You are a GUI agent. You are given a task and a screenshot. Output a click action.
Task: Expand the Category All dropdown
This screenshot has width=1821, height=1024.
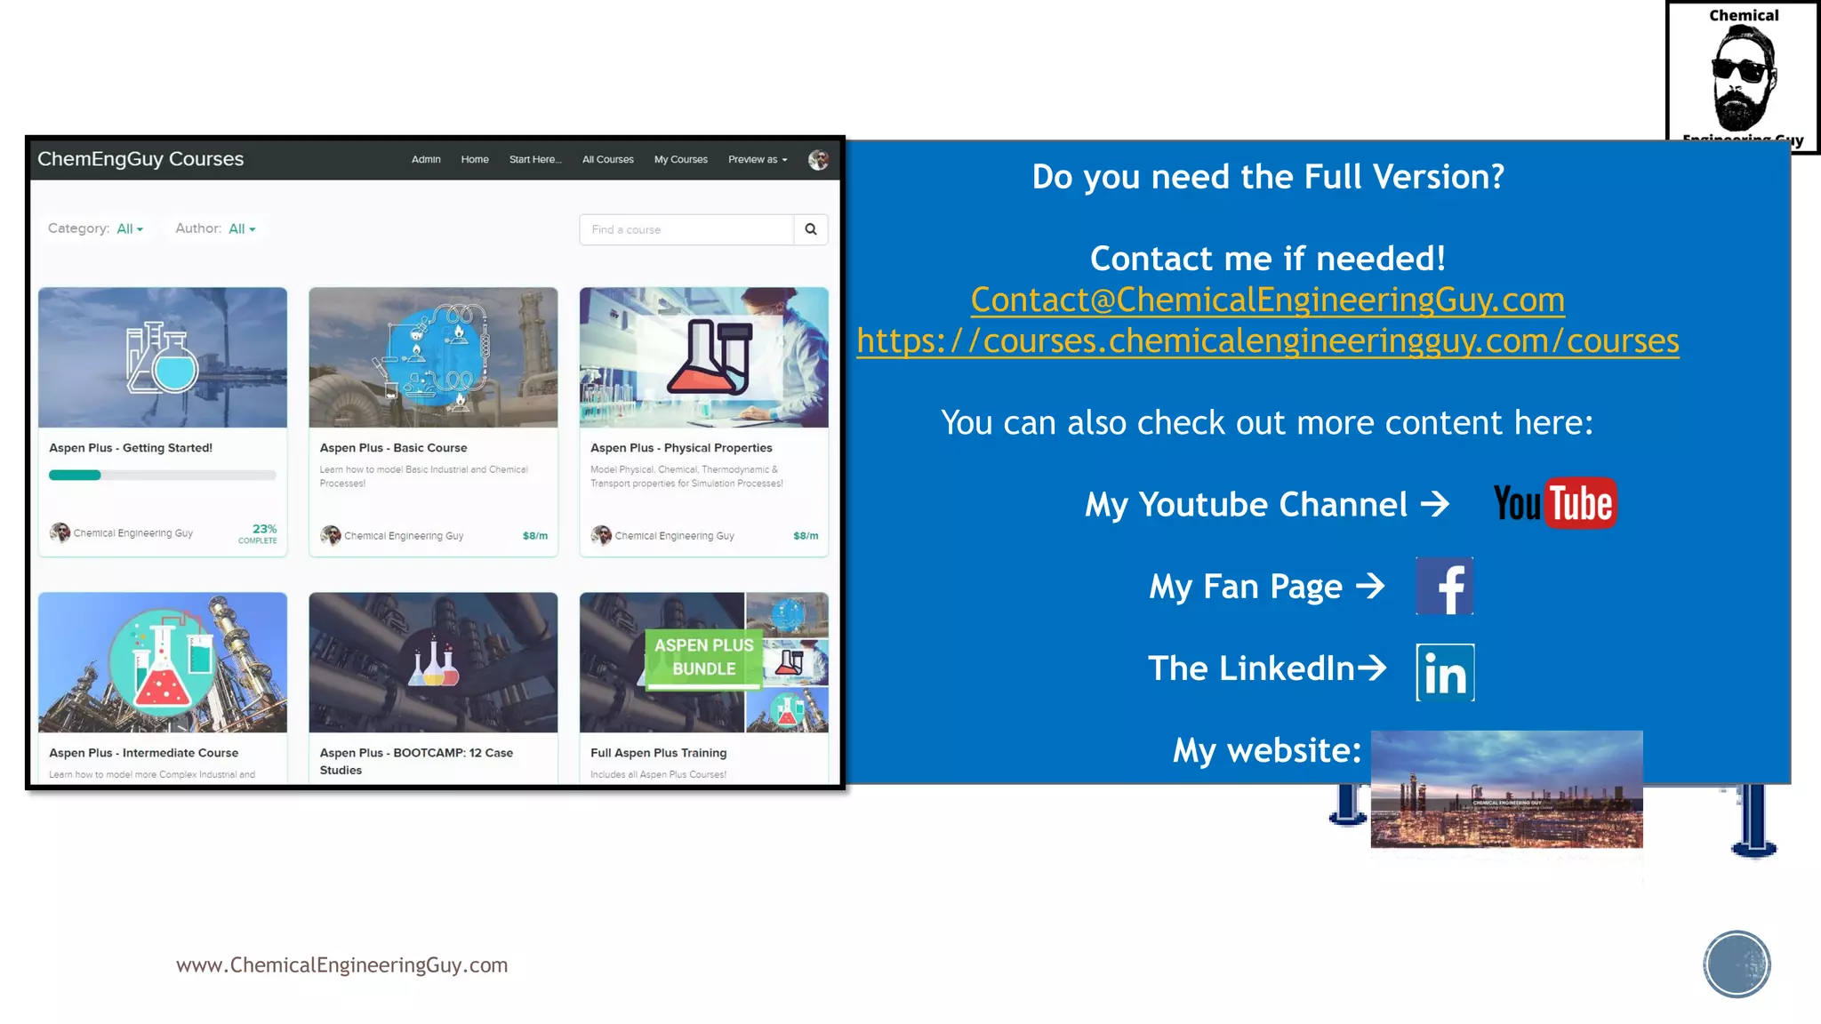click(130, 228)
